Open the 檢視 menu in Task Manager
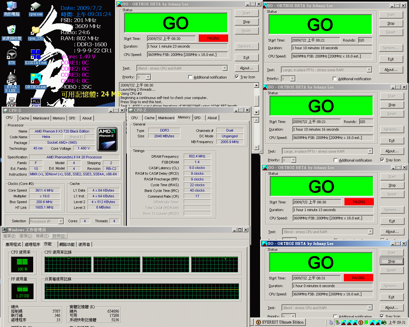This screenshot has width=409, height=327. 42,236
